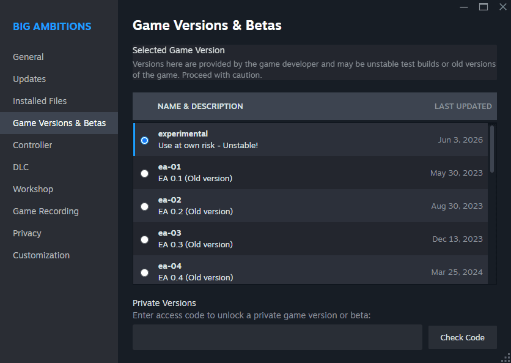
Task: Select the ea-03 version radio button
Action: [x=144, y=239]
